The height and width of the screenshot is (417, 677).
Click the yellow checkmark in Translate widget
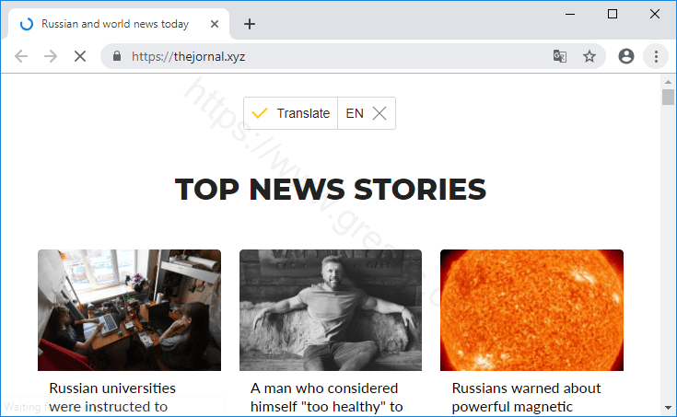(x=260, y=113)
